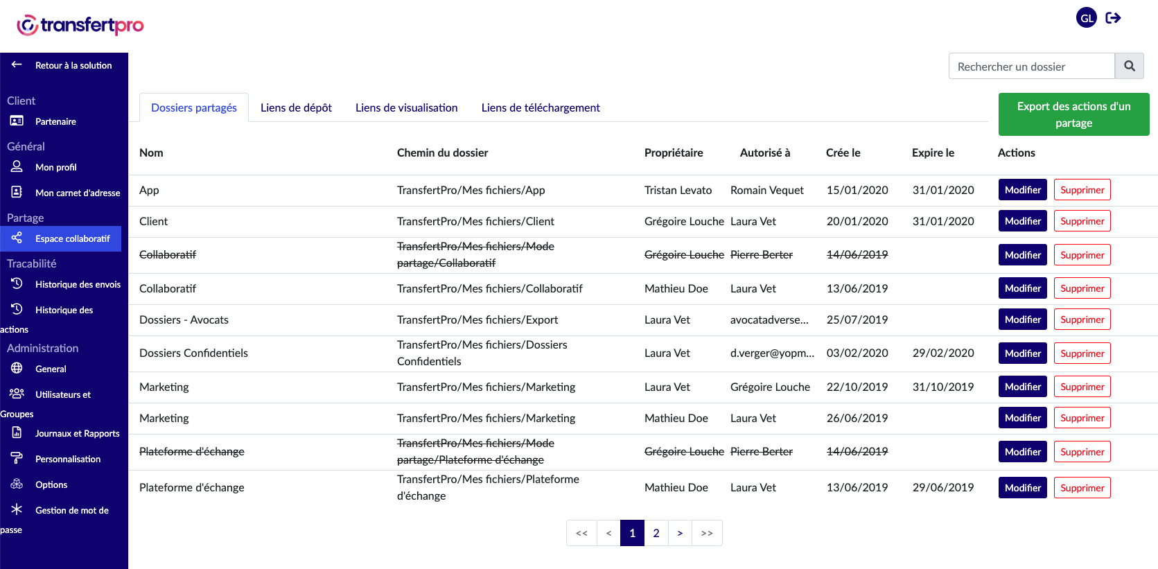Click the Journaux et Rapports file icon
This screenshot has width=1158, height=569.
[x=17, y=432]
